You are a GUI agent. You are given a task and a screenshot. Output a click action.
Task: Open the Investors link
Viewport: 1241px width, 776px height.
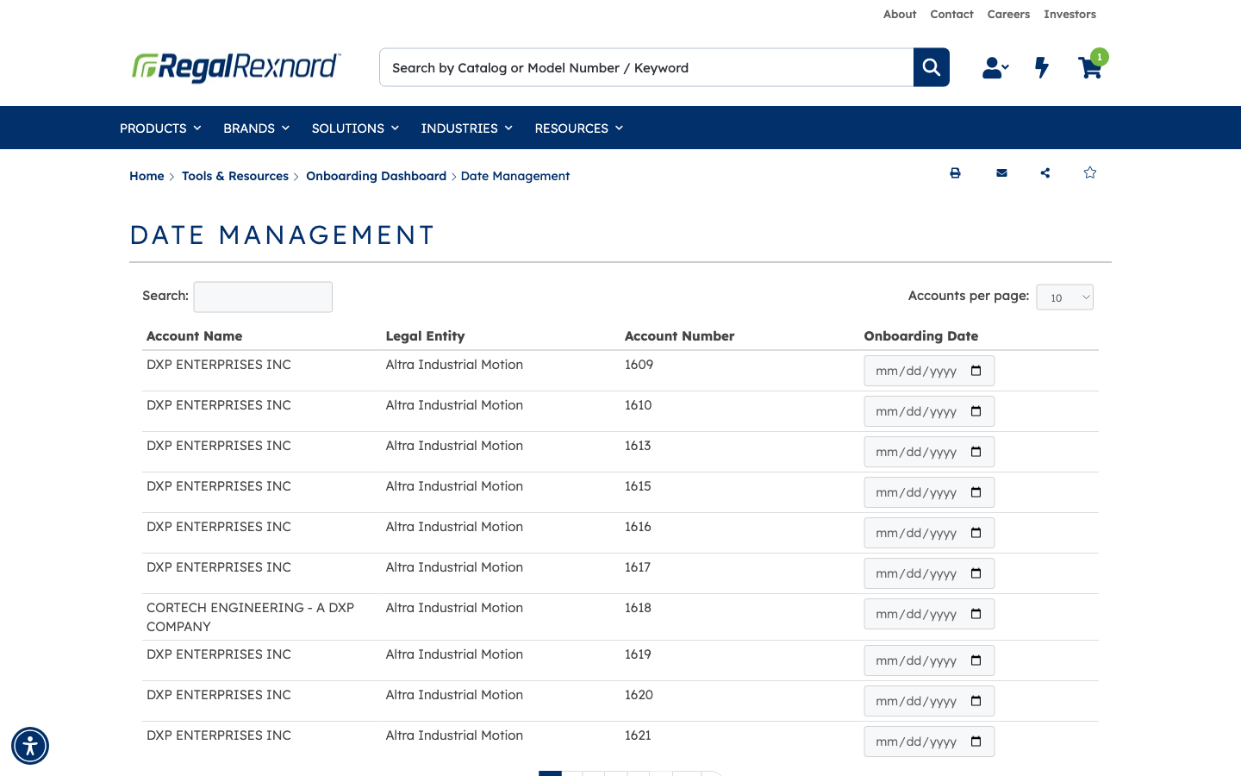pyautogui.click(x=1070, y=15)
